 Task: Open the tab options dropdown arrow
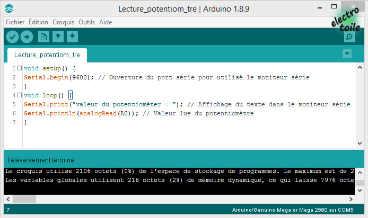point(347,53)
